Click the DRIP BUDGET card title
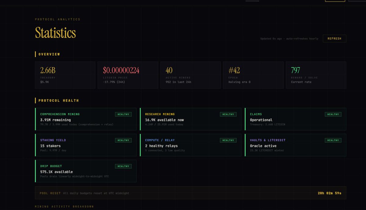This screenshot has width=366, height=210. pos(51,166)
